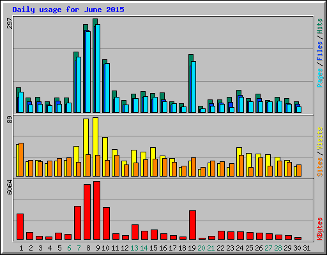Click green weekend day label 7

coord(79,248)
